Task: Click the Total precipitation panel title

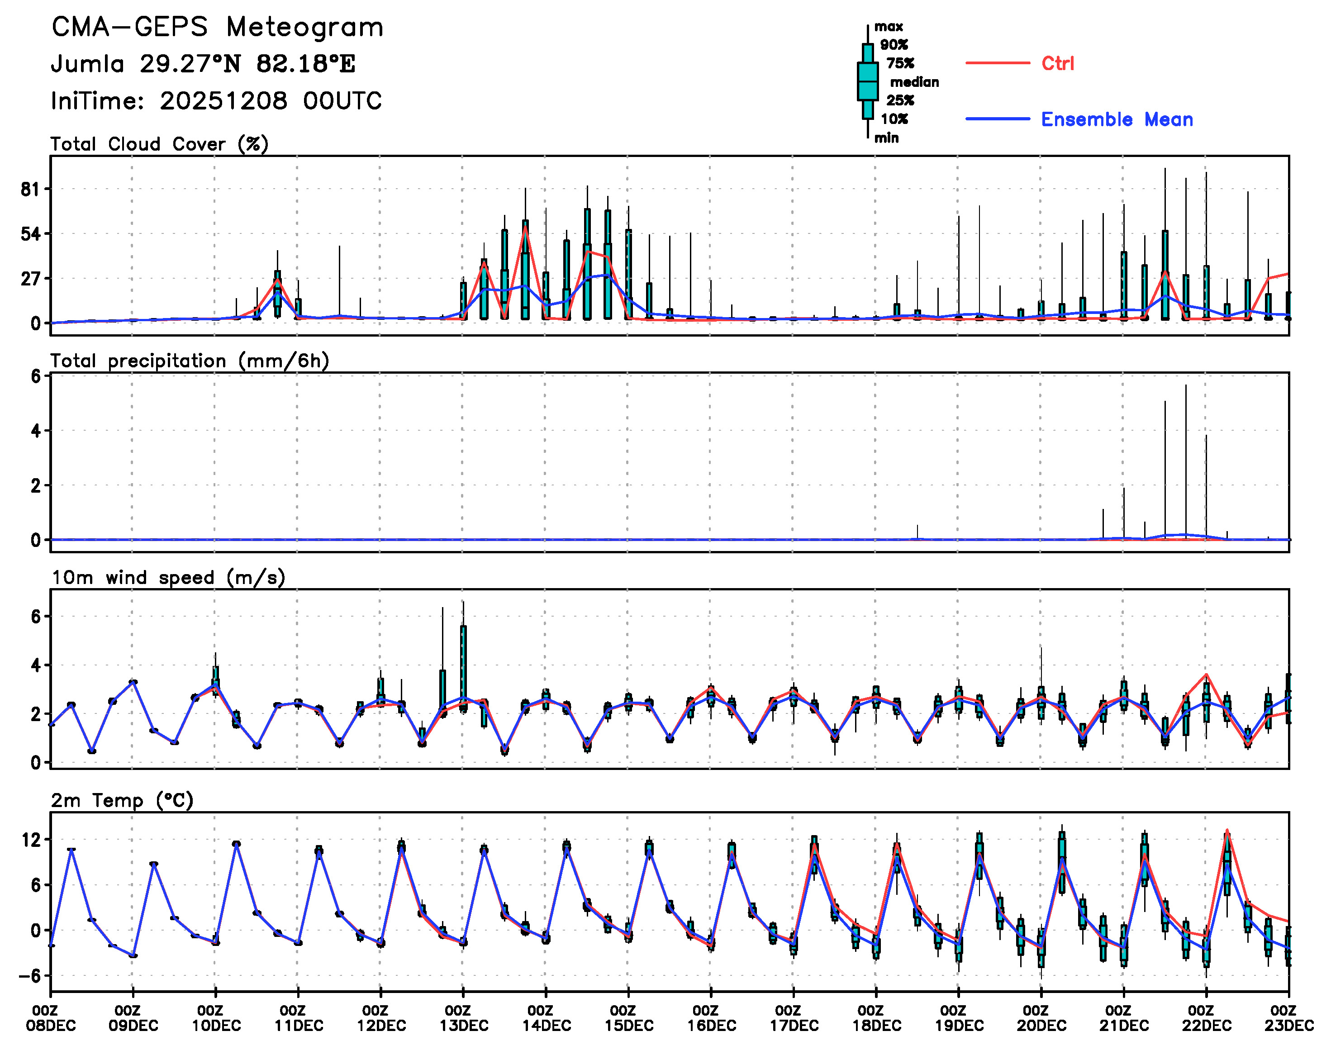Action: point(190,360)
